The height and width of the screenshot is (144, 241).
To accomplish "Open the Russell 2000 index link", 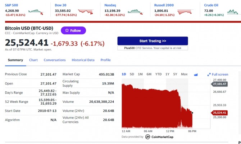I will tap(164, 5).
